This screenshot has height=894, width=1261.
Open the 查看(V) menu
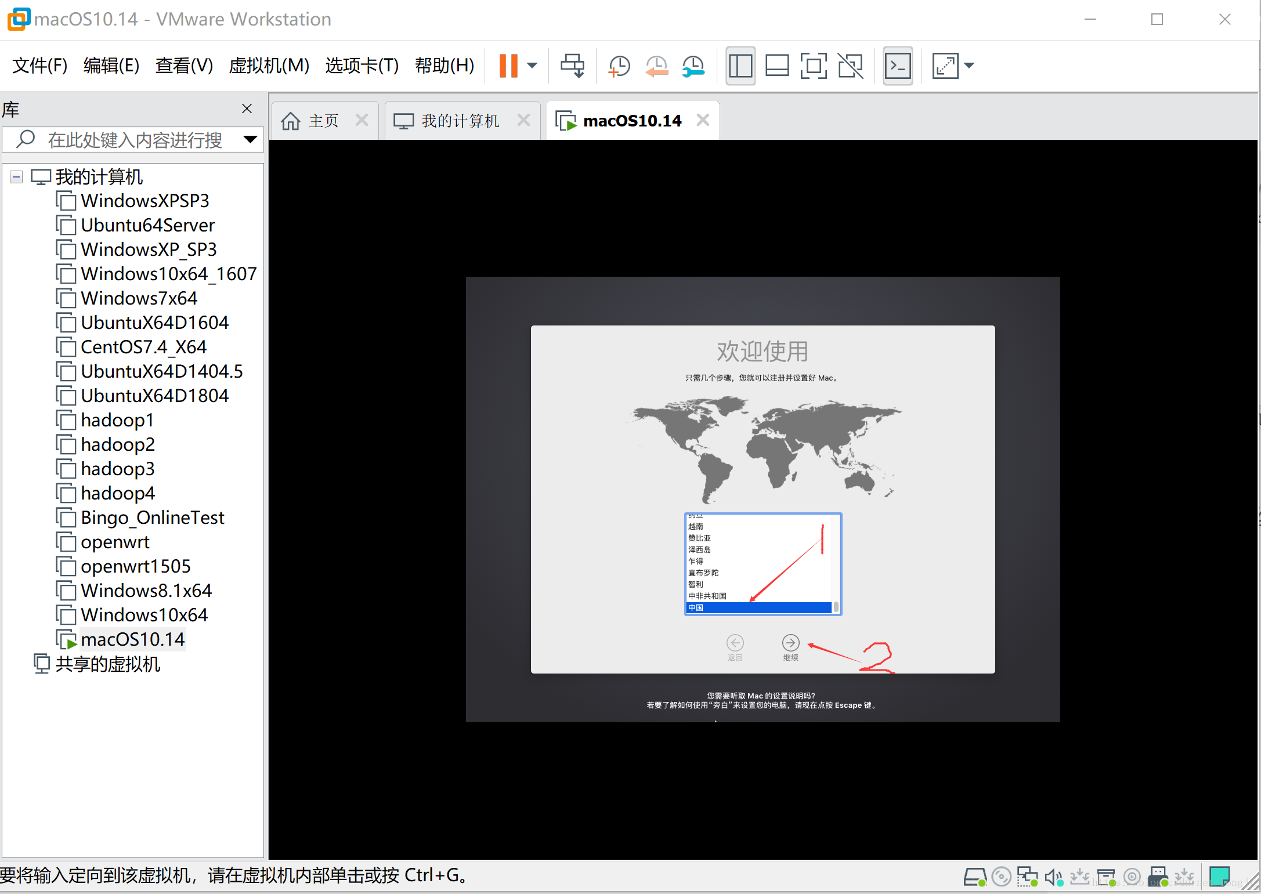184,66
